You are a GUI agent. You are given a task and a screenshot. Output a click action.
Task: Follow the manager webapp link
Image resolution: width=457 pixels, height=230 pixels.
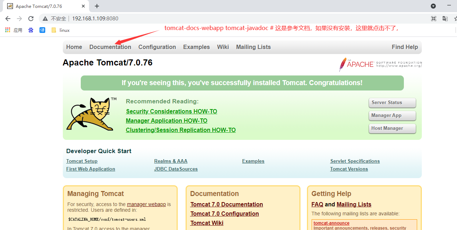[x=146, y=204]
